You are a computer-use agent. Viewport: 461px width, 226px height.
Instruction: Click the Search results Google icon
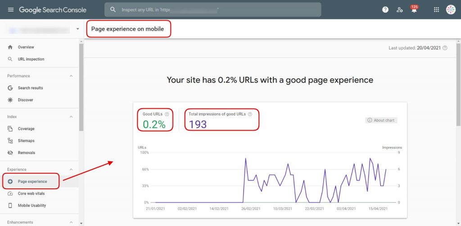tap(10, 88)
